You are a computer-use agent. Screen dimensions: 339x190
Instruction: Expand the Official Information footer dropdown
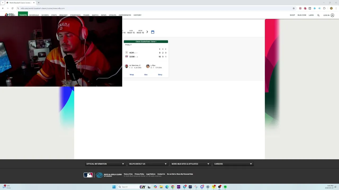105,164
